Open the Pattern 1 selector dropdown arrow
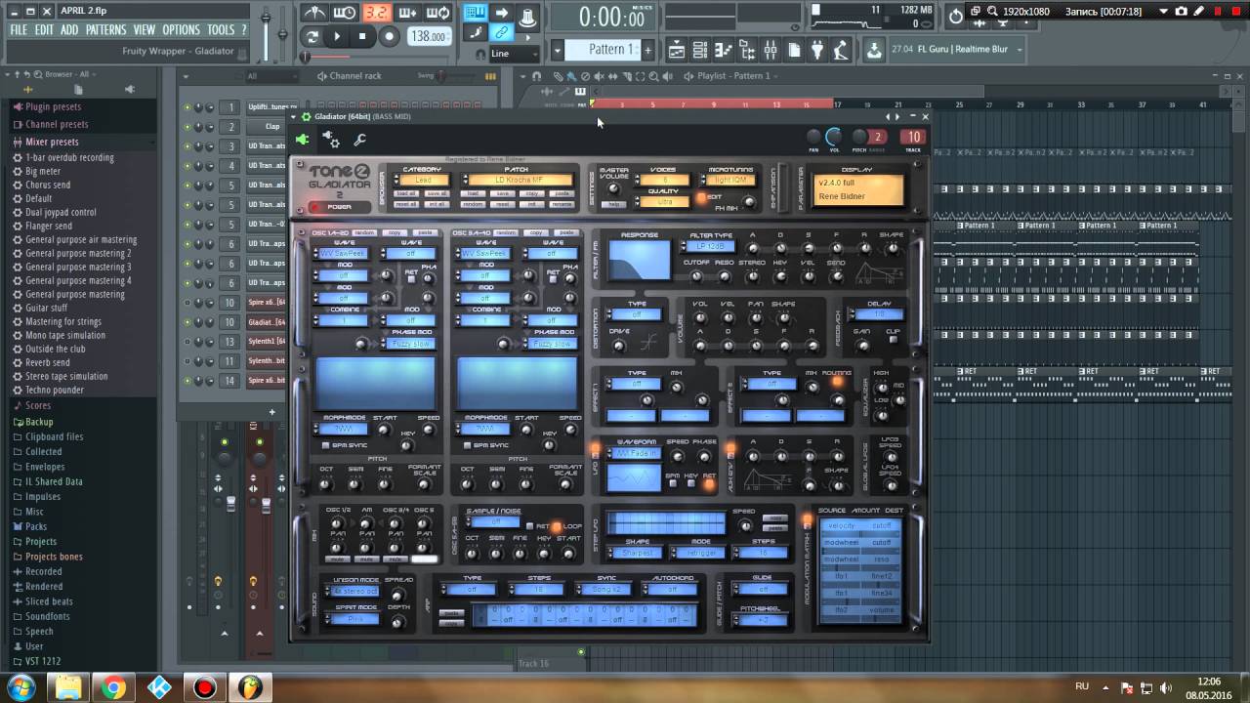Image resolution: width=1250 pixels, height=703 pixels. click(558, 49)
